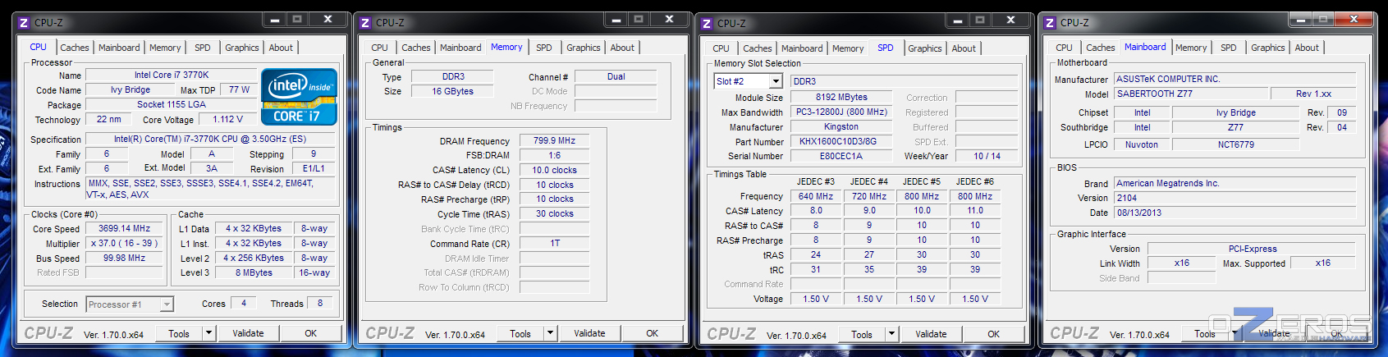Expand the Slot #2 memory slot combo box

pos(776,81)
